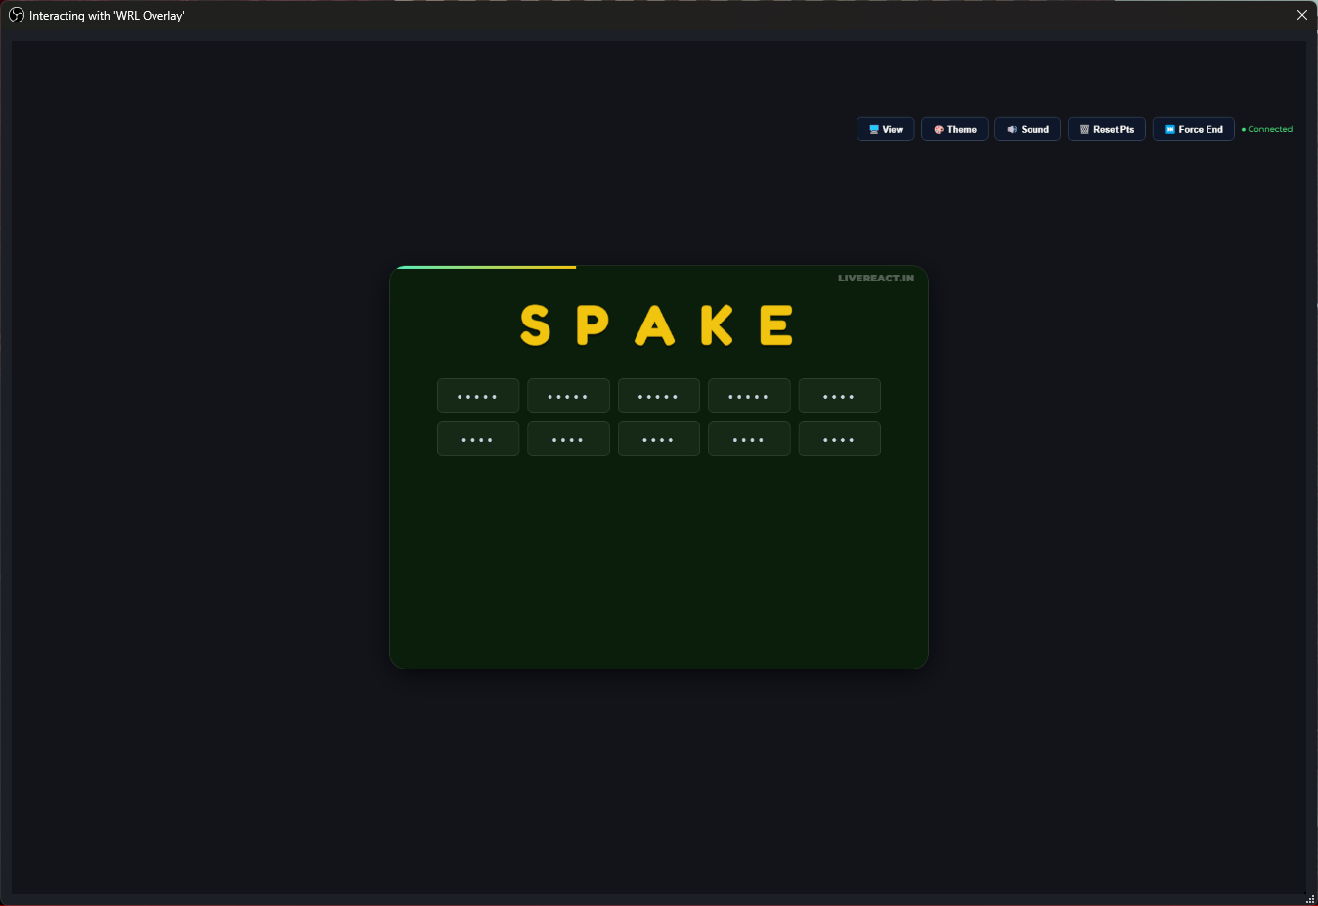This screenshot has height=906, width=1318.
Task: Close the WRL Overlay interaction window
Action: click(1301, 15)
